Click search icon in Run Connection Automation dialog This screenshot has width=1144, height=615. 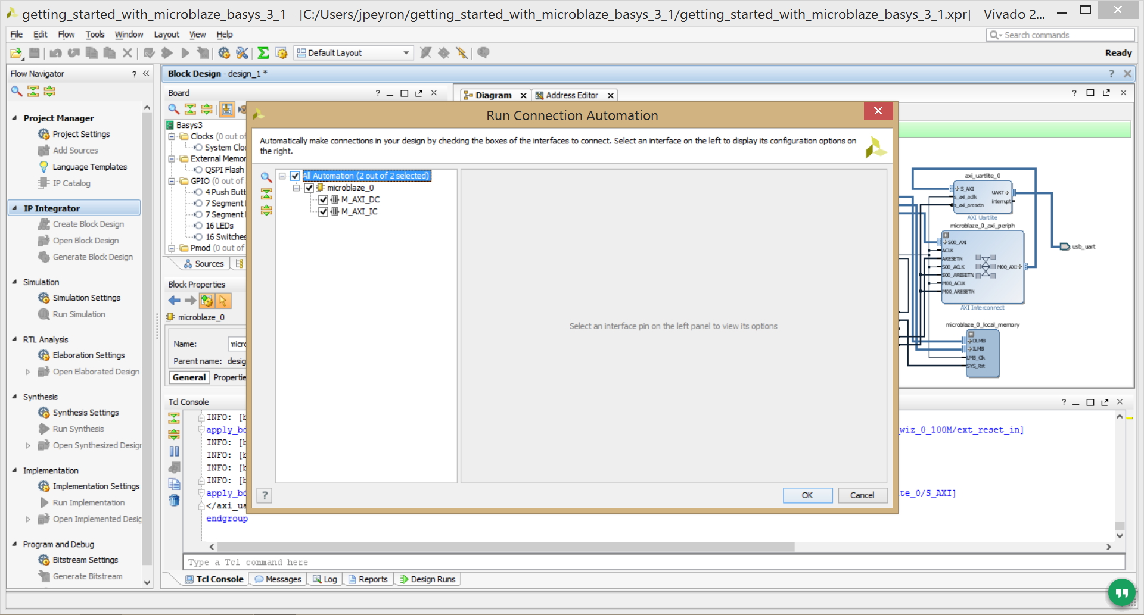[x=266, y=177]
